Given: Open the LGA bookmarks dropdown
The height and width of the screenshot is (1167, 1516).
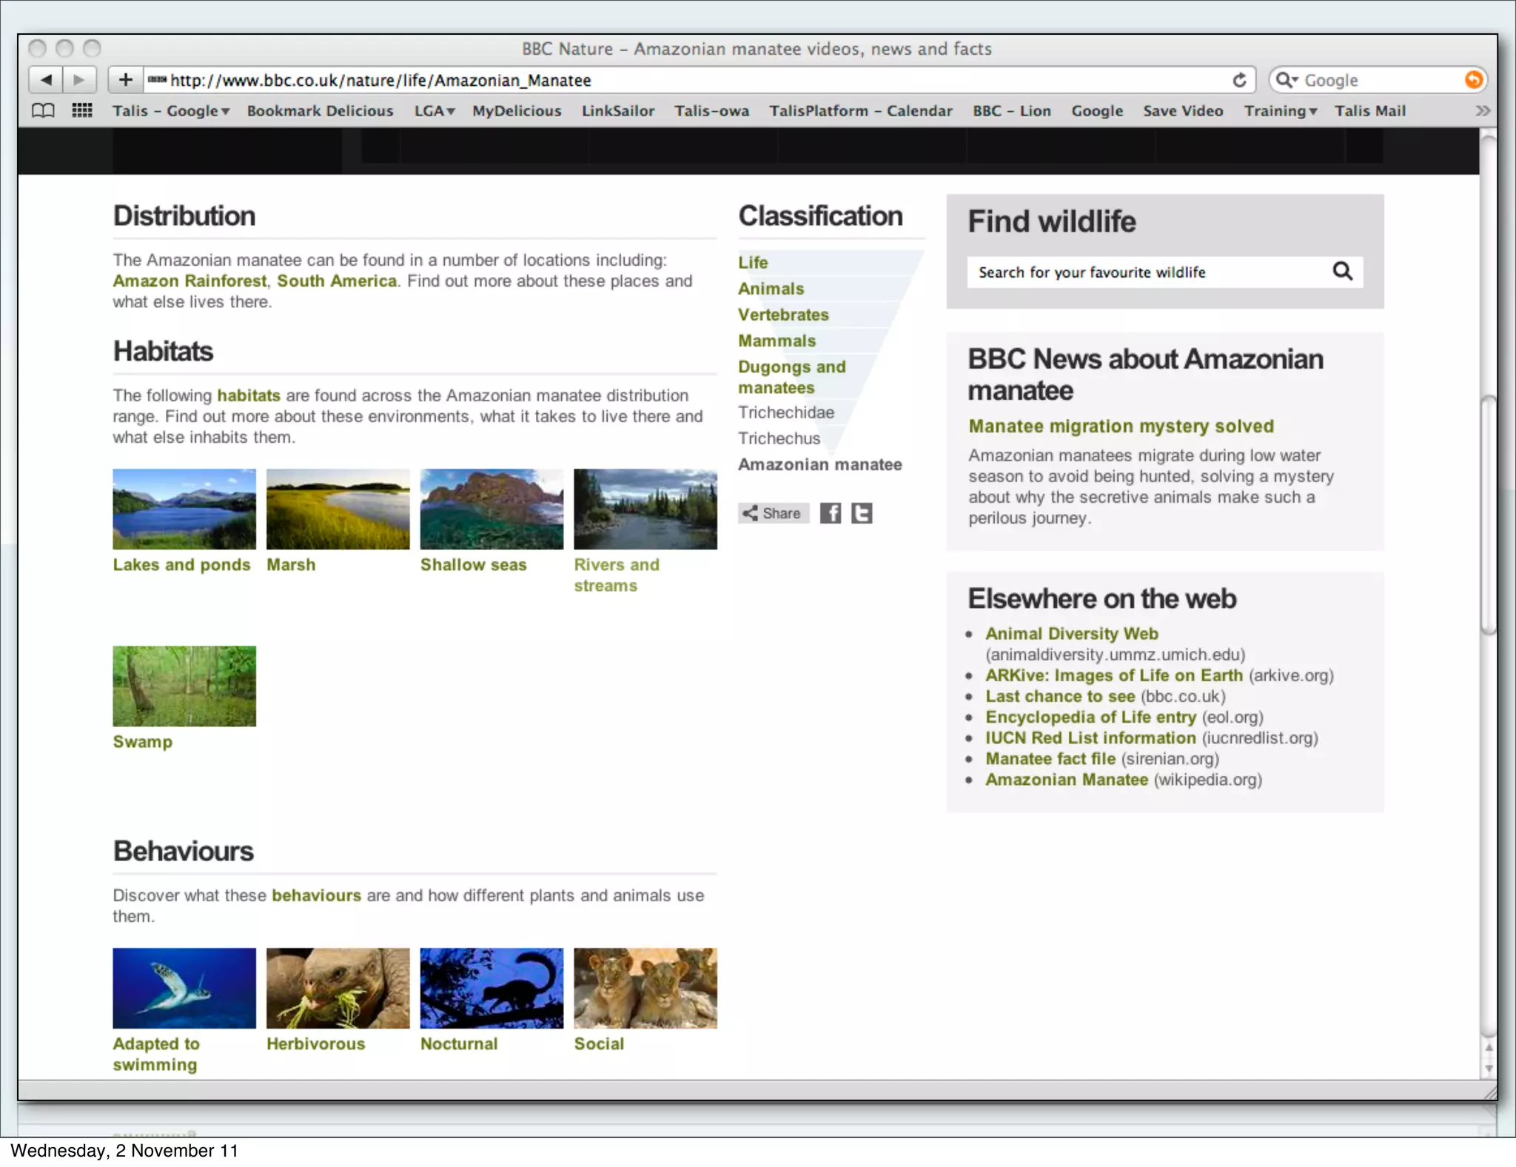Looking at the screenshot, I should (434, 111).
